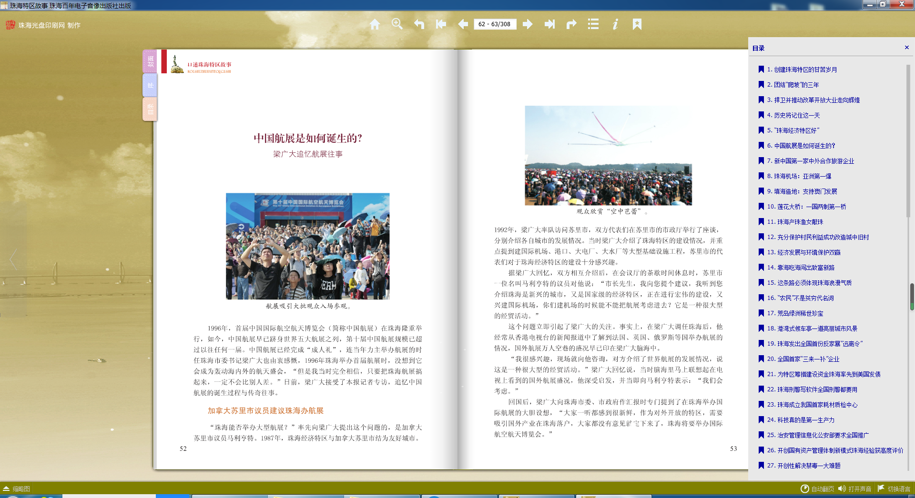Click the faint previous-page arrow at left edge
Viewport: 915px width, 498px height.
tap(13, 259)
